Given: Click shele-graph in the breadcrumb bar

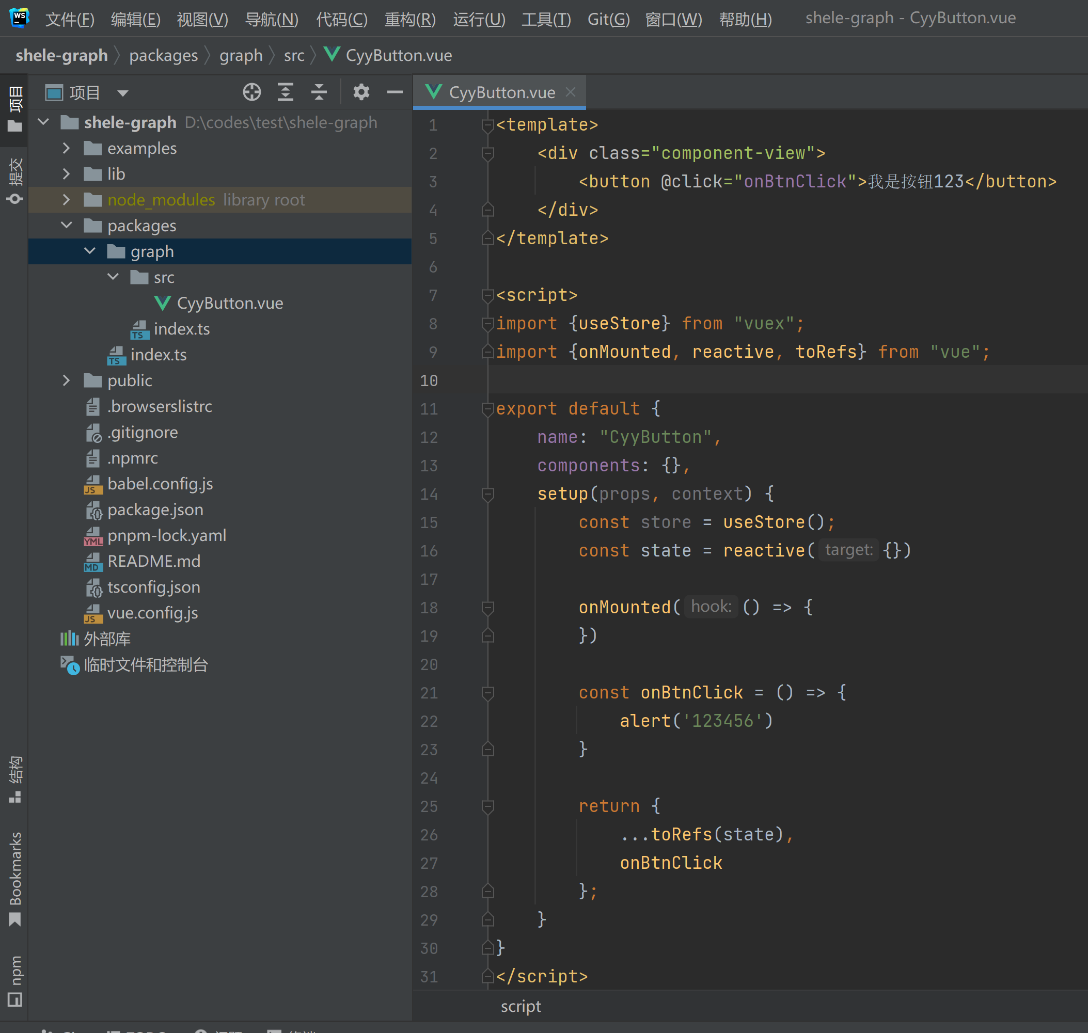Looking at the screenshot, I should coord(61,55).
